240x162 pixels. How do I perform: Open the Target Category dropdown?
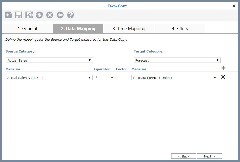coord(177,60)
